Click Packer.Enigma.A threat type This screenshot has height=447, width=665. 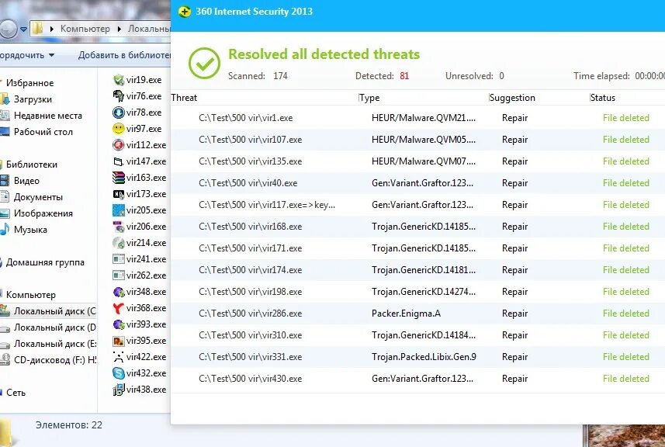coord(406,314)
